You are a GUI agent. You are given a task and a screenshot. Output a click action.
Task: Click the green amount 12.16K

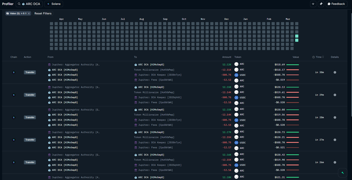pos(227,155)
